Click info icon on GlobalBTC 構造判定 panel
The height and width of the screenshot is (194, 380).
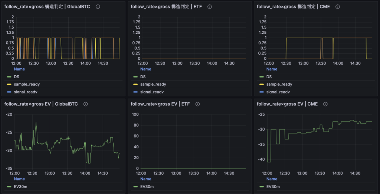click(x=98, y=7)
